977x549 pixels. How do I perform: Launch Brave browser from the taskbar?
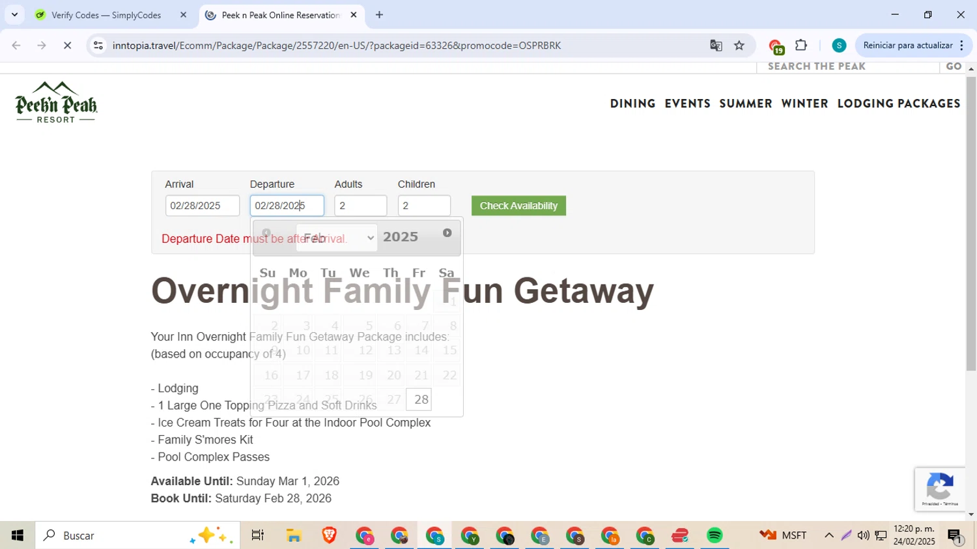coord(329,535)
